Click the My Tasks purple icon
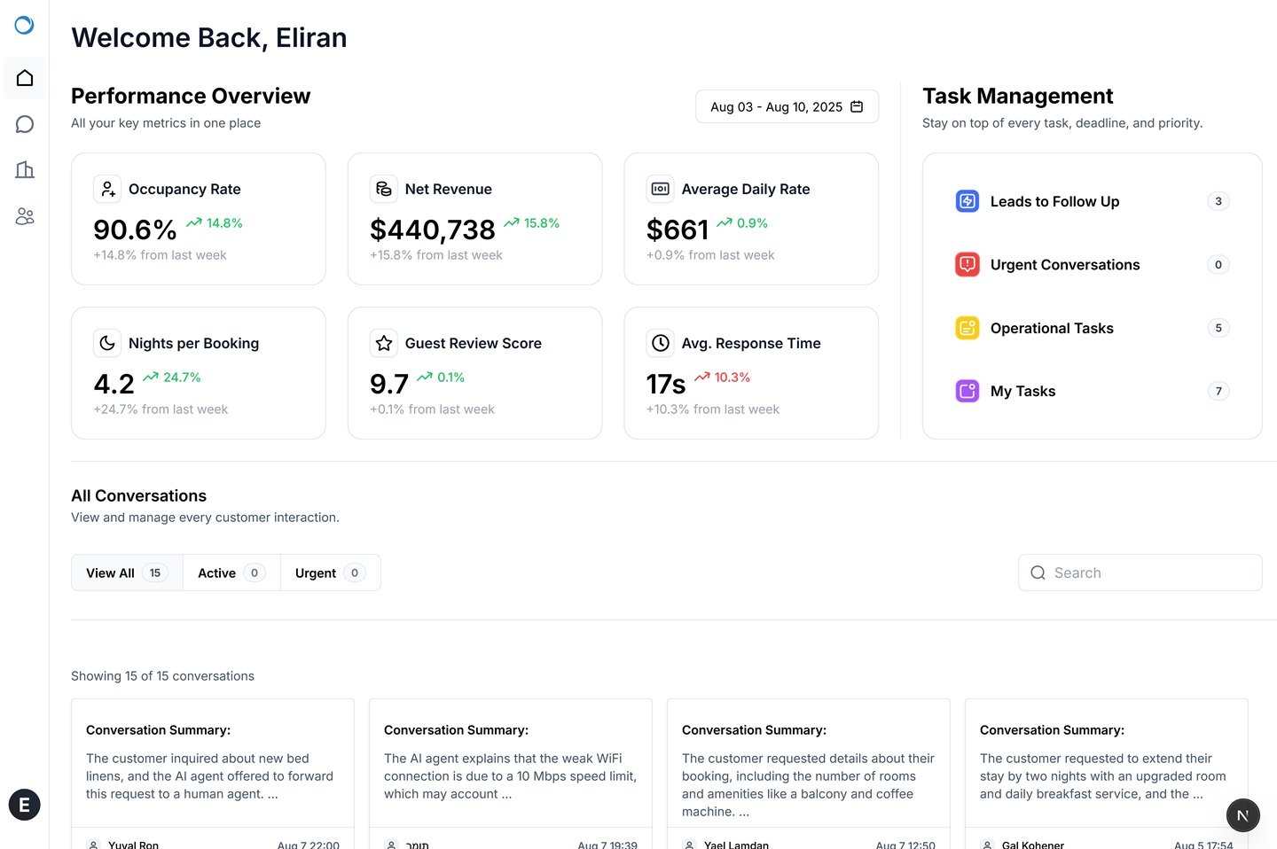 pyautogui.click(x=968, y=391)
